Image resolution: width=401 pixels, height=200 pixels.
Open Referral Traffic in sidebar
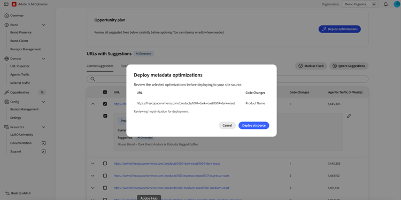tap(20, 83)
